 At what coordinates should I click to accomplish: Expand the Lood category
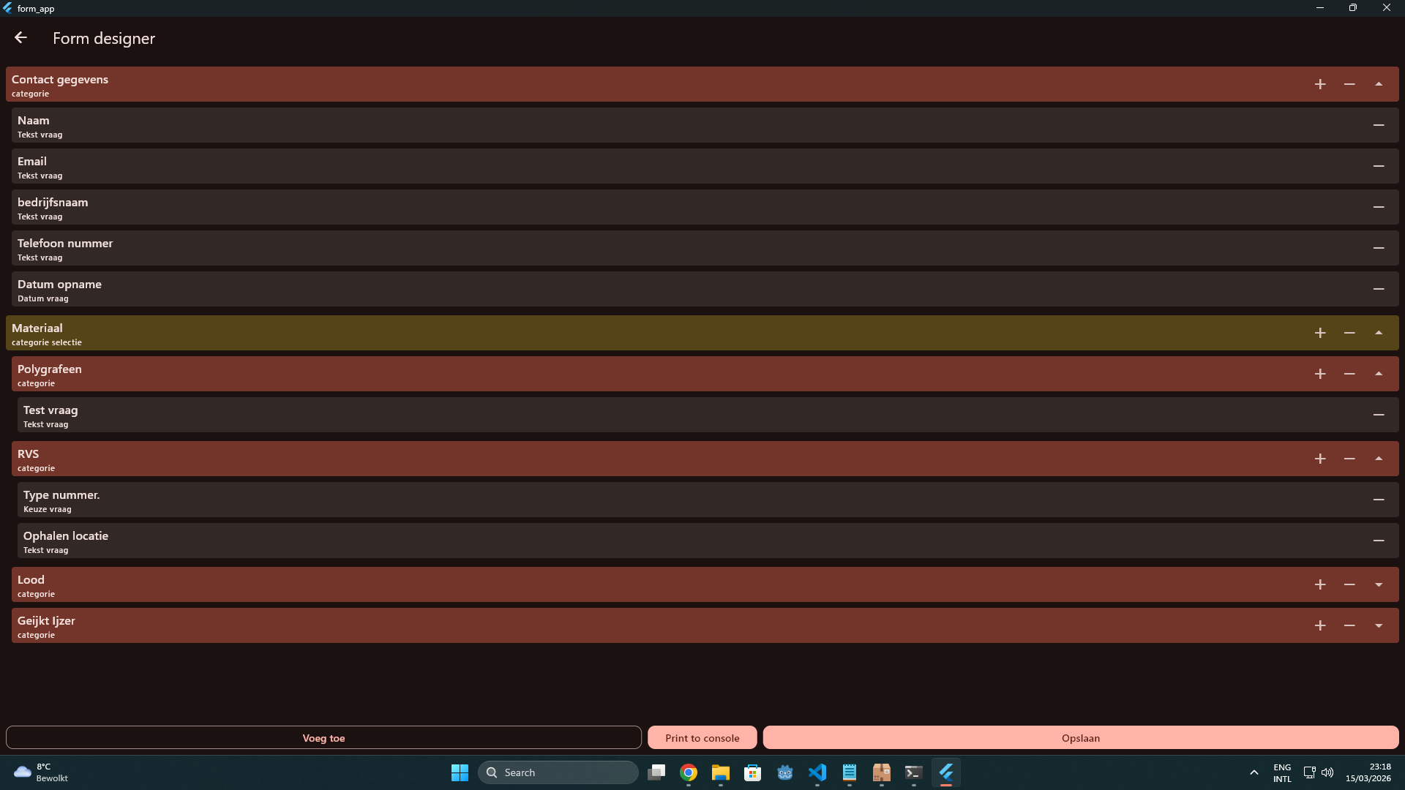point(1379,584)
